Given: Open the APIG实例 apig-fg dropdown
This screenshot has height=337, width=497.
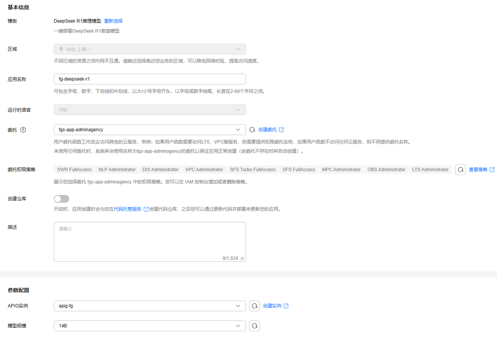Looking at the screenshot, I should pyautogui.click(x=150, y=306).
